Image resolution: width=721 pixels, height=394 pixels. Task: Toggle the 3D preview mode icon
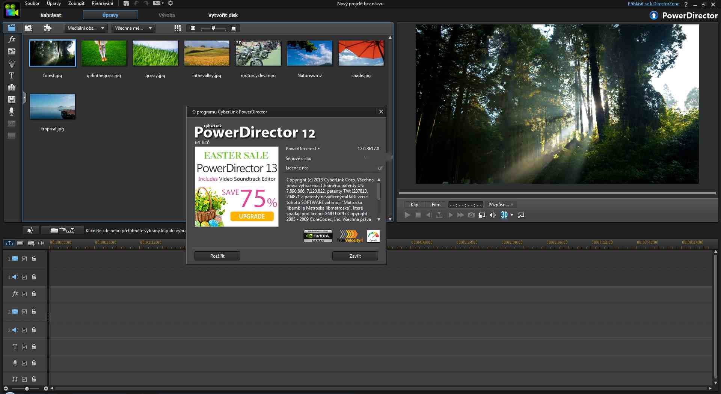504,215
